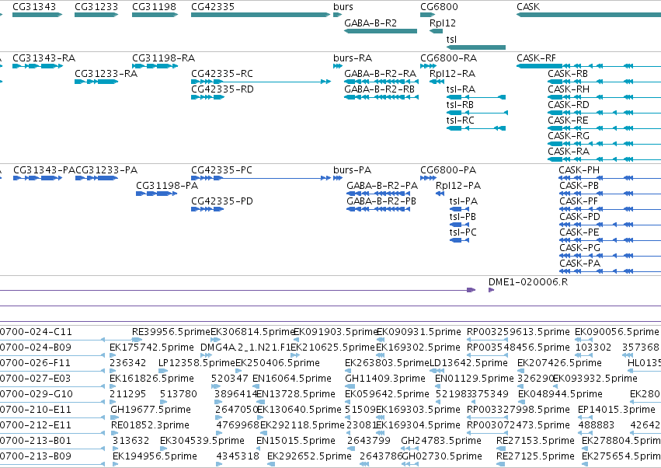Click the Rpl12 gene label

pos(443,23)
